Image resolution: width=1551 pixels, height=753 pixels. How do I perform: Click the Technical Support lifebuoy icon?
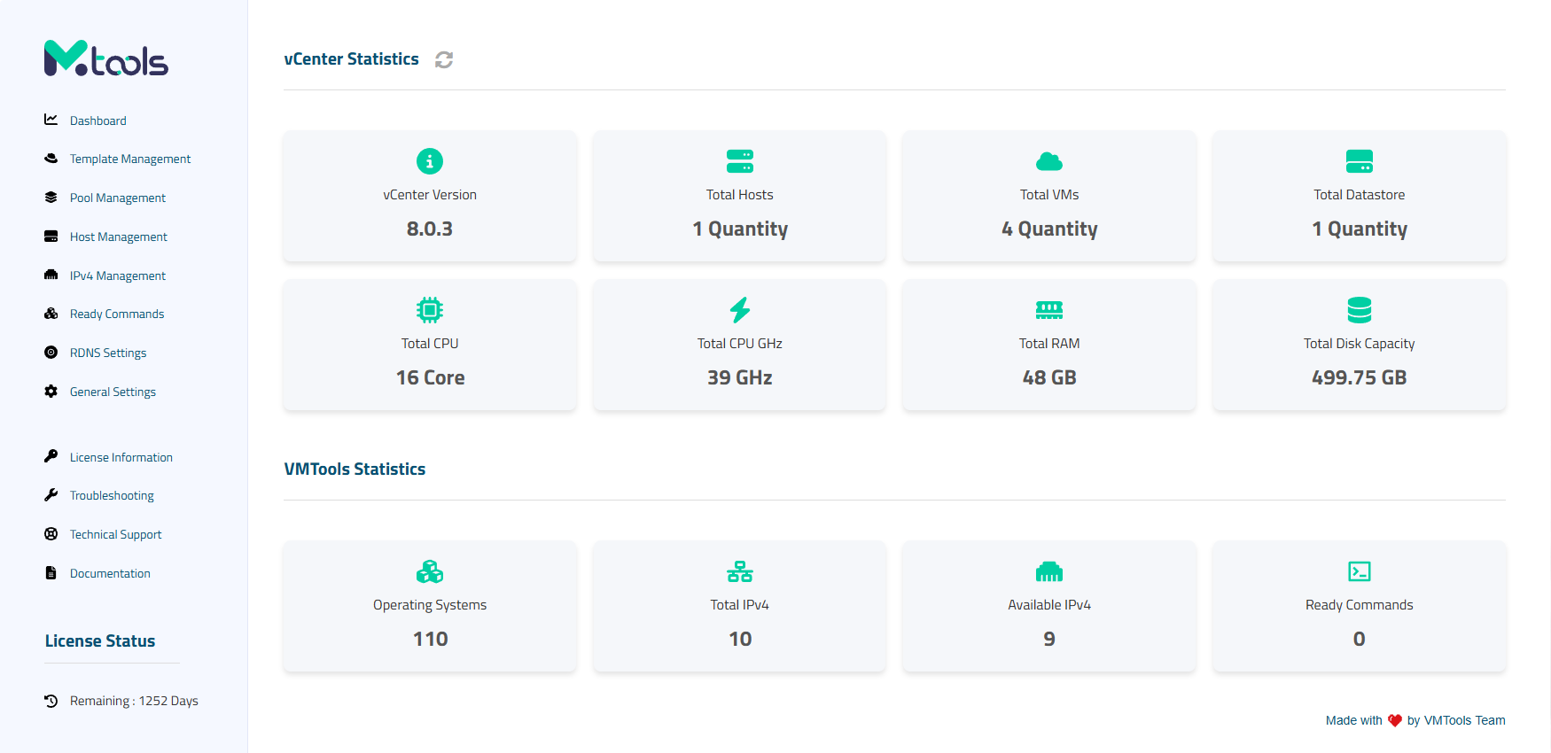tap(51, 534)
